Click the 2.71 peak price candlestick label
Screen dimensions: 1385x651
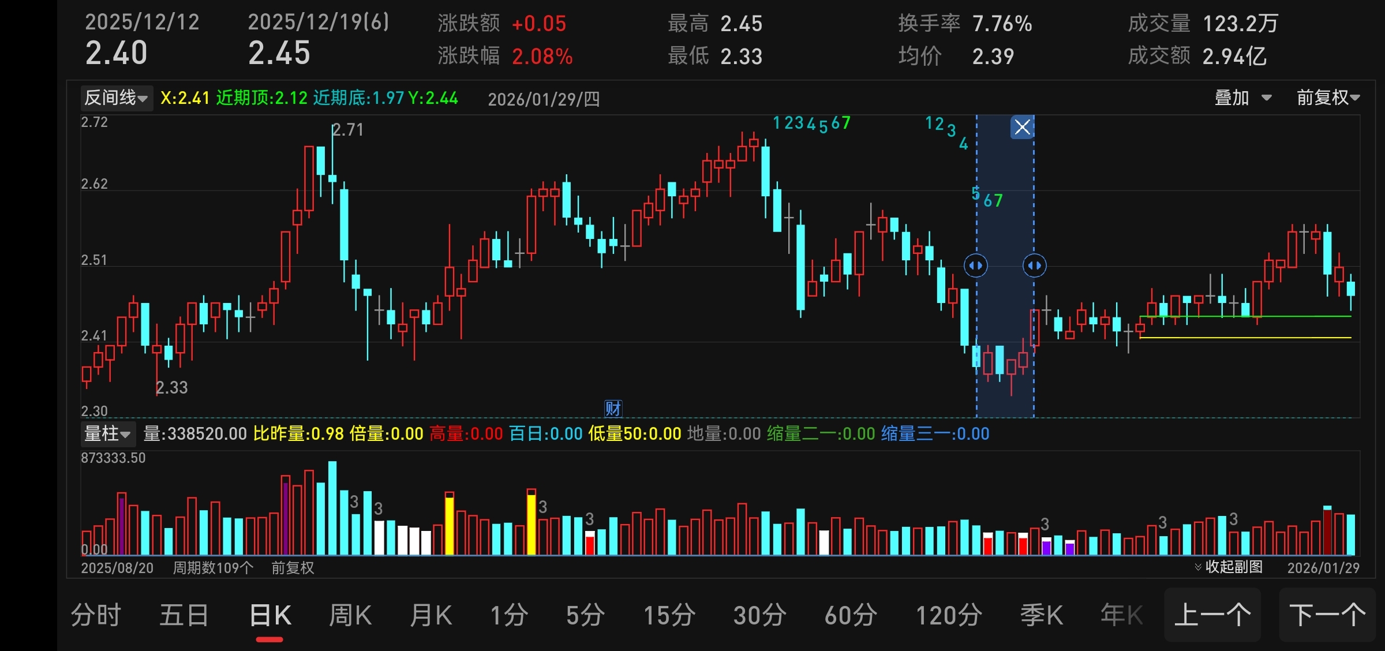point(348,130)
